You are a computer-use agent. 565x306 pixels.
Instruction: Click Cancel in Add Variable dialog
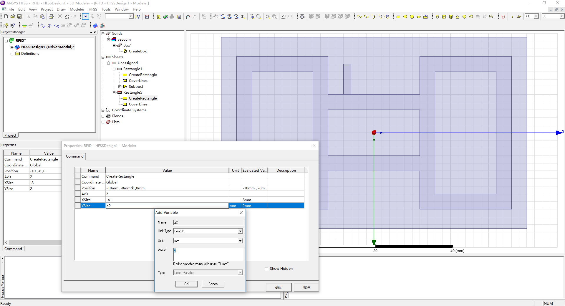(213, 284)
